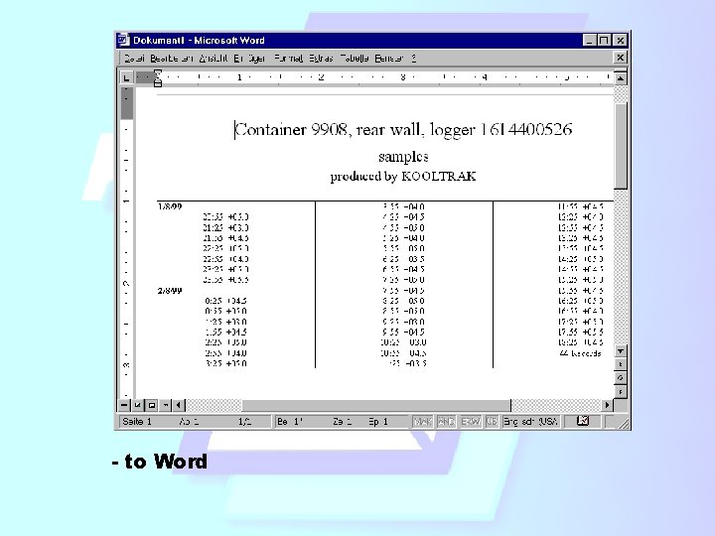
Task: Click 'Seite 1' in the status bar
Action: [x=136, y=422]
